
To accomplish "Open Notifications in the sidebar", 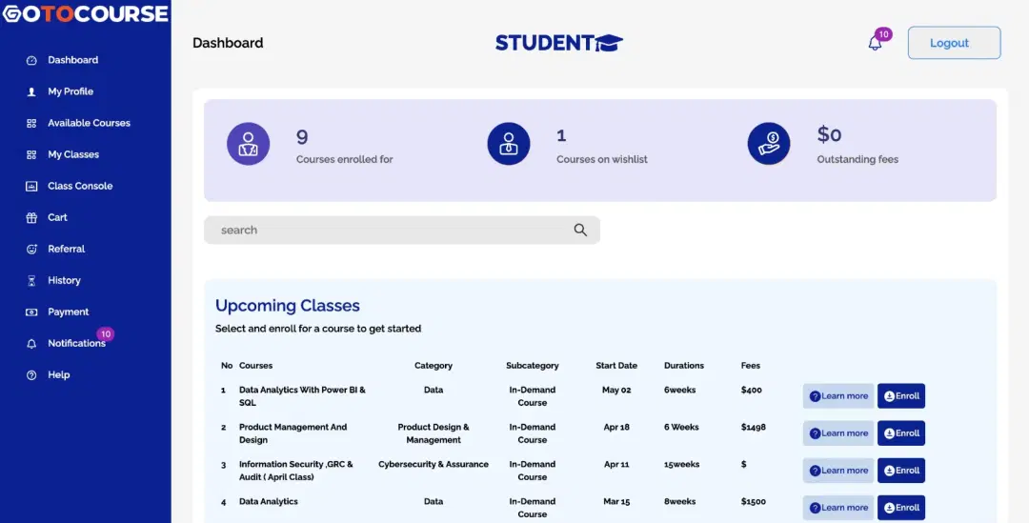I will click(x=76, y=343).
